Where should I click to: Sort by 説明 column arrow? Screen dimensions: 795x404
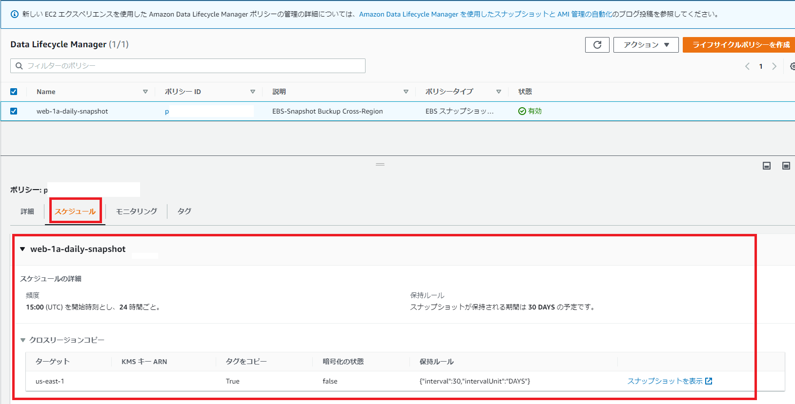click(x=406, y=92)
